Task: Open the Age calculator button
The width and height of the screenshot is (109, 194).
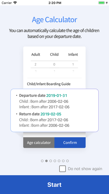Action: click(39, 142)
